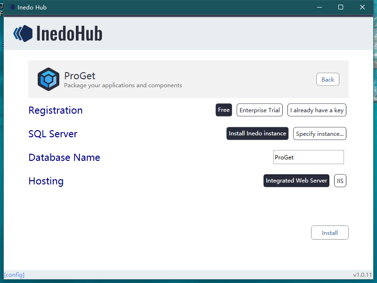Switch hosting to IIS
The height and width of the screenshot is (283, 377).
point(340,181)
